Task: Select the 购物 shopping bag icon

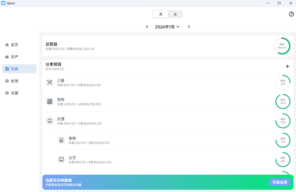Action: (50, 102)
